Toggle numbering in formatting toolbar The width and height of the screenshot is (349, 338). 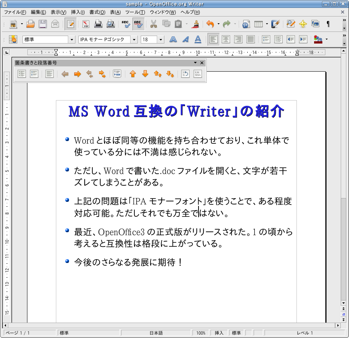266,39
